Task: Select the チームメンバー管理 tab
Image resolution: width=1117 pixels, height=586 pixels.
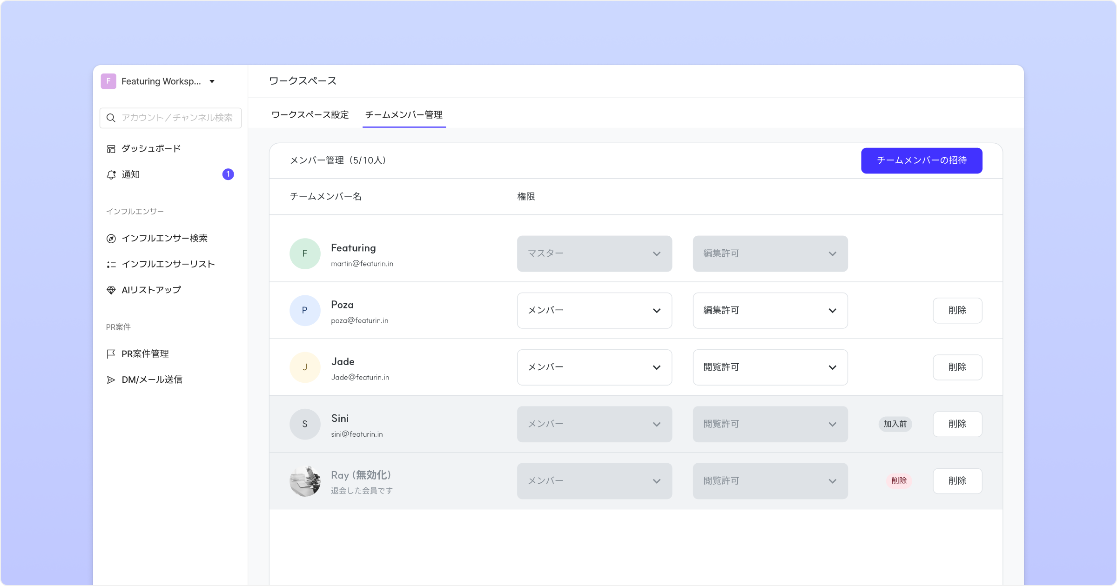Action: coord(404,115)
